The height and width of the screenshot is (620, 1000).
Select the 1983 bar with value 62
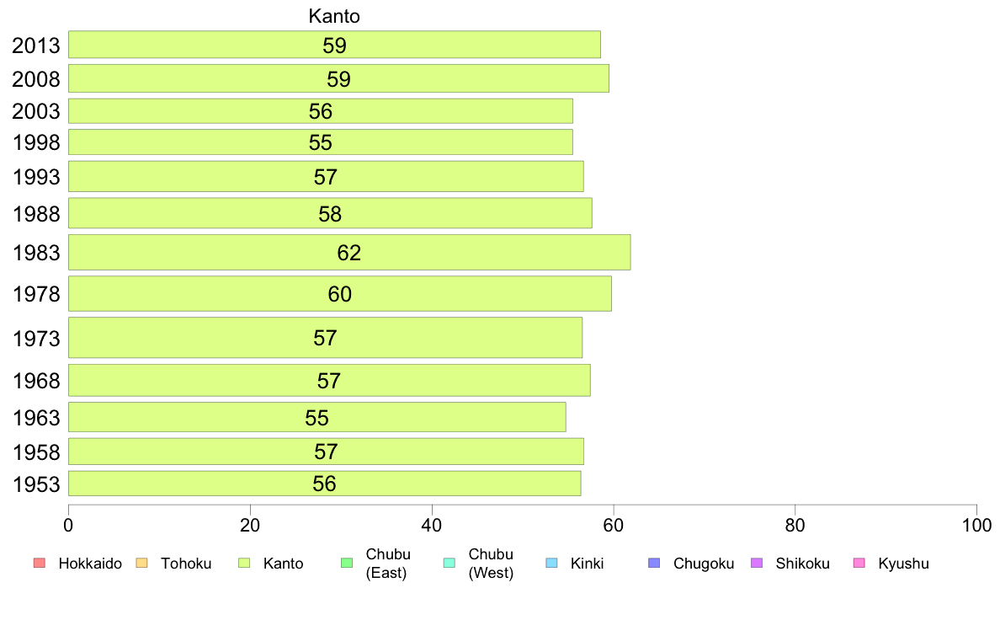[x=349, y=252]
